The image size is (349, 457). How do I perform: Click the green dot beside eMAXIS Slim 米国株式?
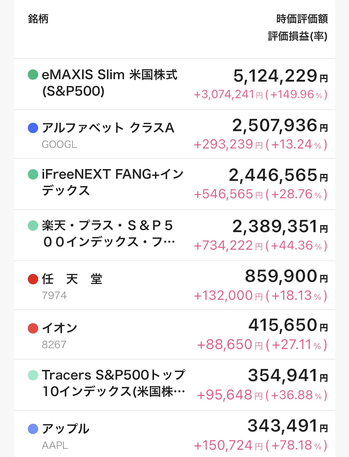33,74
